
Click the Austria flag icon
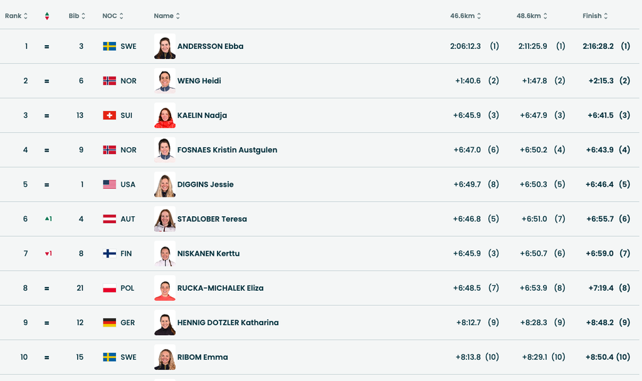pyautogui.click(x=110, y=219)
